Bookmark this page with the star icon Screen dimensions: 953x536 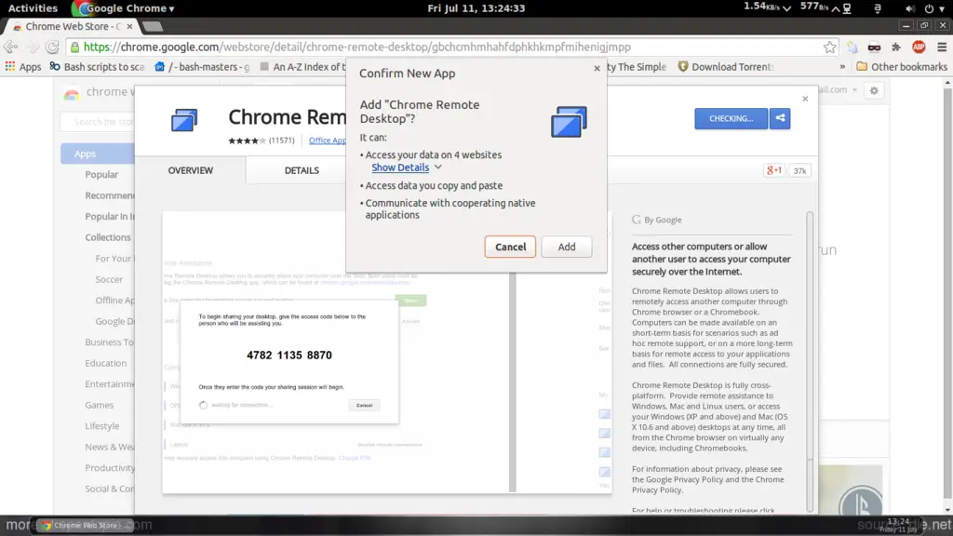(829, 47)
